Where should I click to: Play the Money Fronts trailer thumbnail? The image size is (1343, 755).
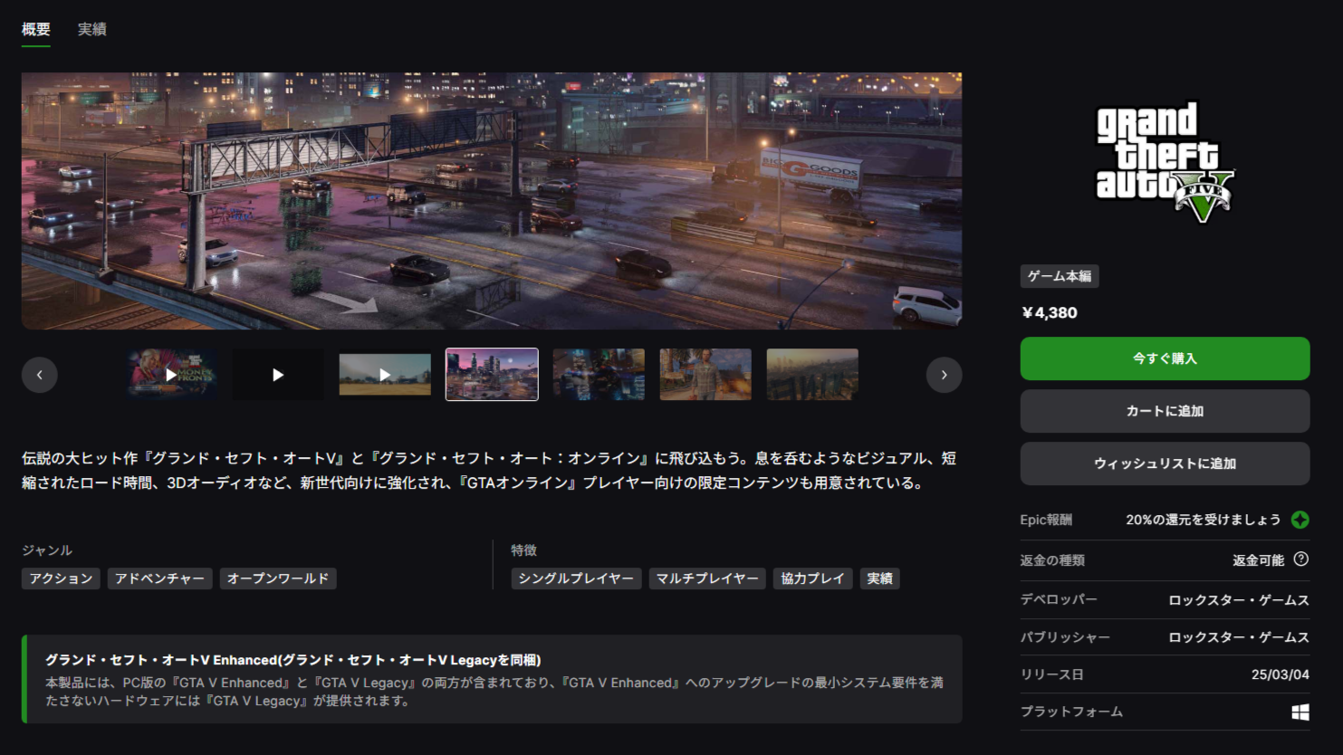(171, 375)
